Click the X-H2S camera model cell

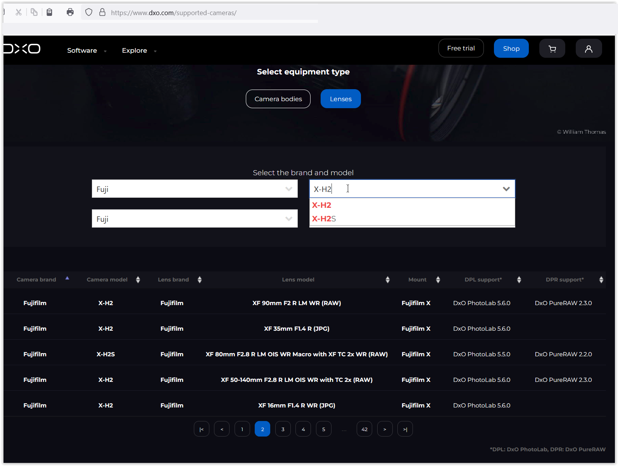[x=105, y=354]
